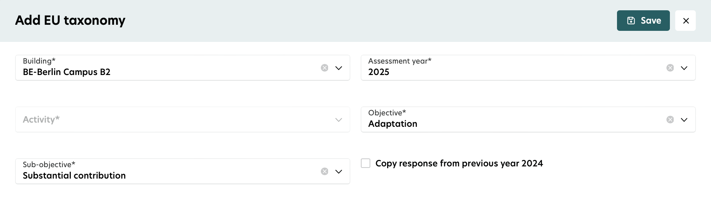This screenshot has width=711, height=198.
Task: Expand the Activity dropdown chevron
Action: (x=339, y=120)
